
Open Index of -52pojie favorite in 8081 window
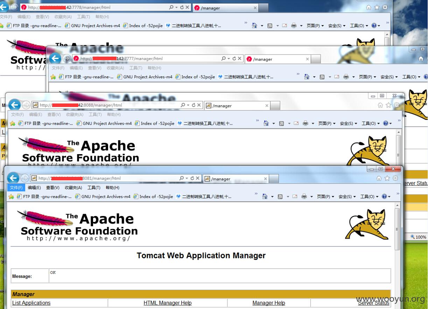[x=154, y=196]
